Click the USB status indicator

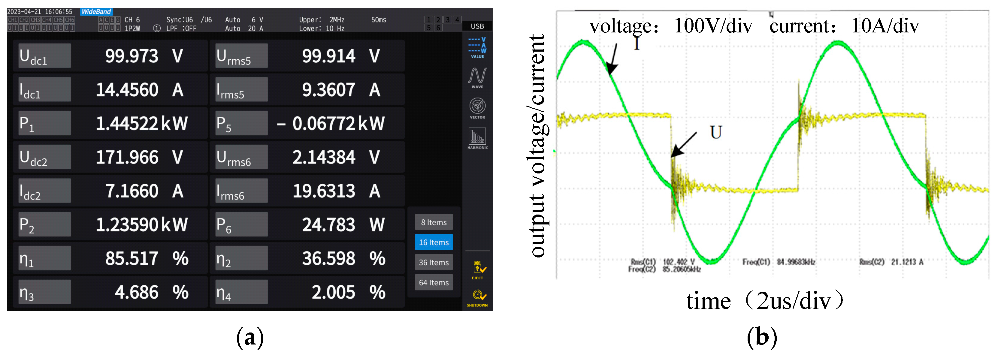click(x=477, y=26)
